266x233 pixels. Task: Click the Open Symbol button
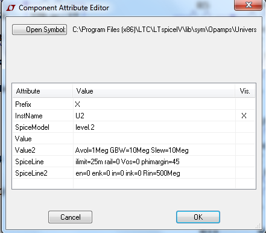(x=39, y=30)
